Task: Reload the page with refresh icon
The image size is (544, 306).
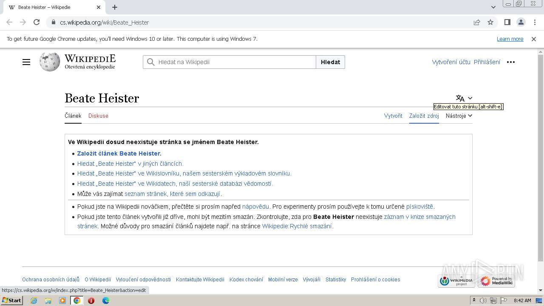Action: coord(37,22)
